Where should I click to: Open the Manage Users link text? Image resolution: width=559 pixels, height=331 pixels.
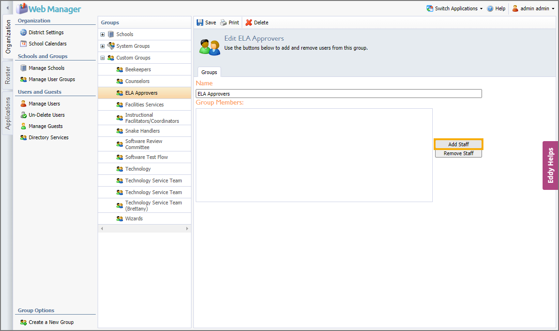click(x=44, y=104)
